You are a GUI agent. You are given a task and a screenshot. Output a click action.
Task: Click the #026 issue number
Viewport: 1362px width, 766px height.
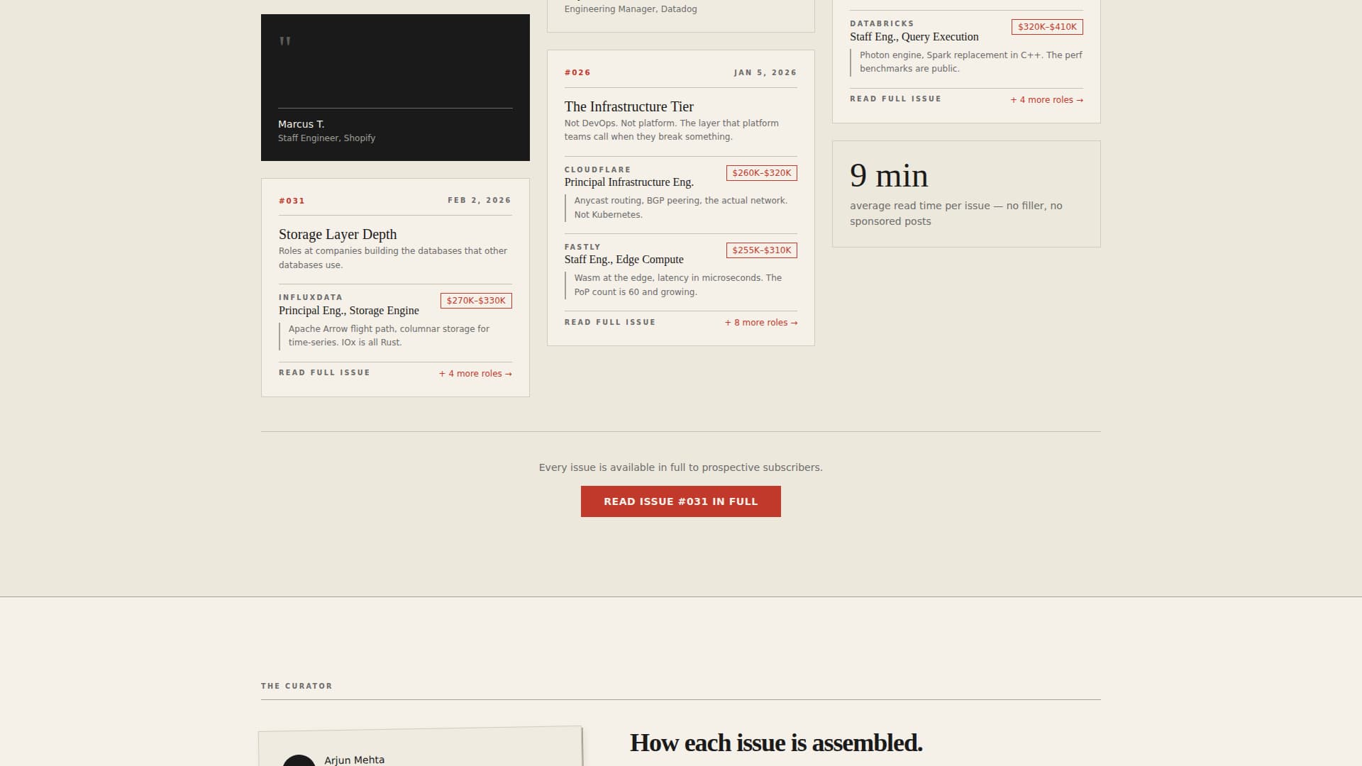[x=577, y=73]
